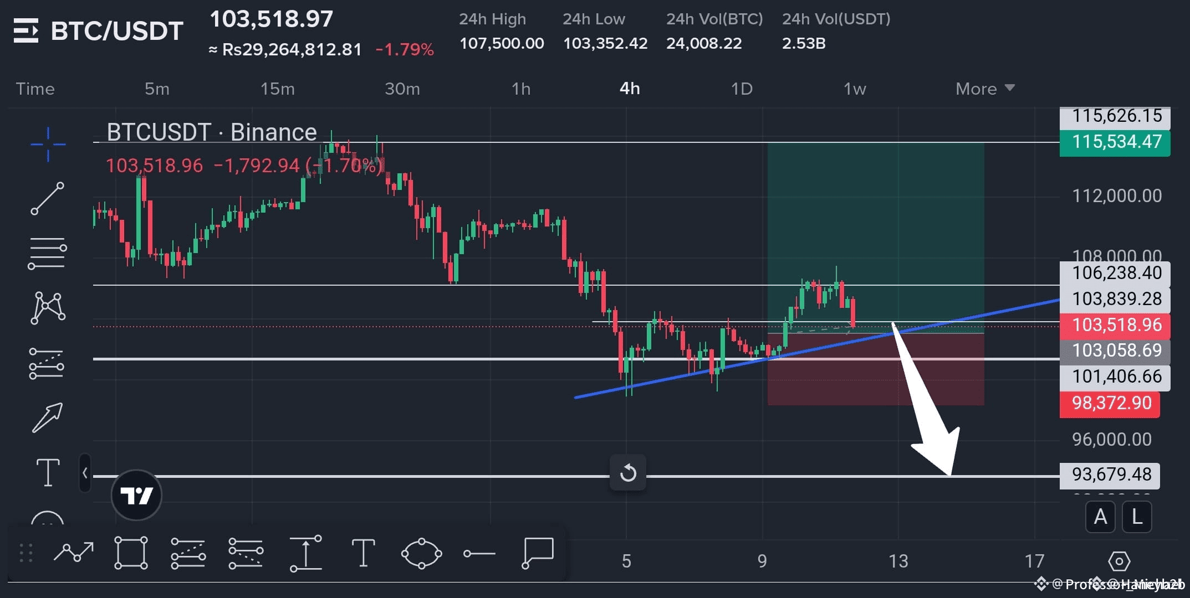Click date label 13 on time axis
Screen dimensions: 1190x598
898,561
